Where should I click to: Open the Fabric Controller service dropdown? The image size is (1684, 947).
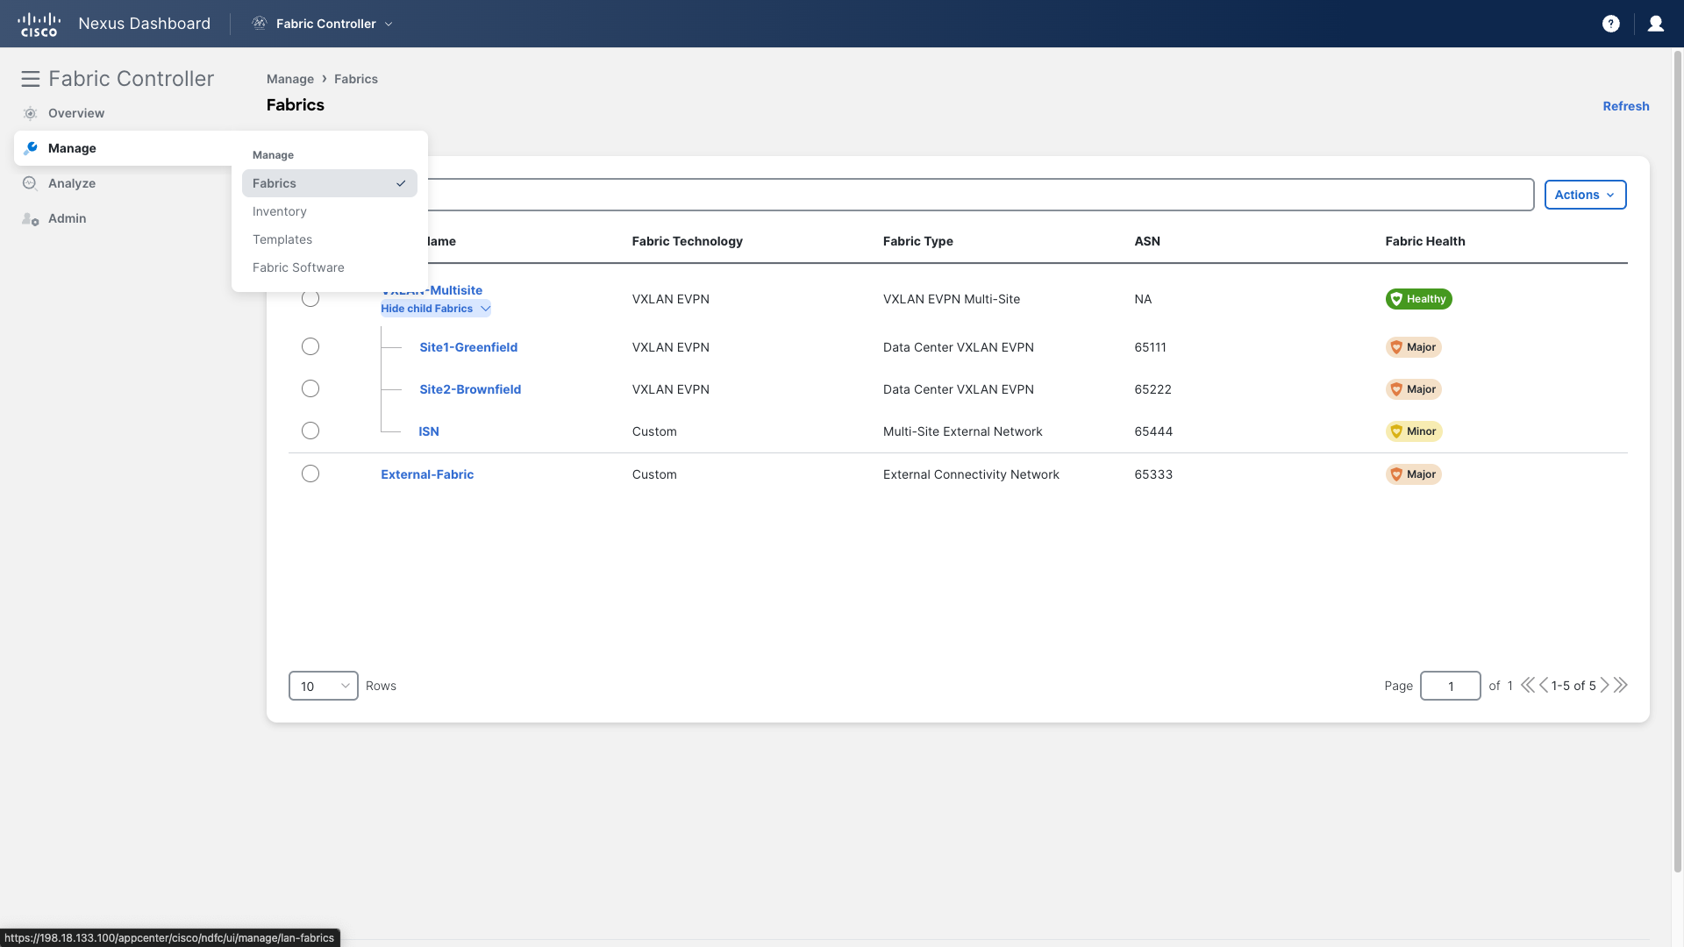[323, 24]
